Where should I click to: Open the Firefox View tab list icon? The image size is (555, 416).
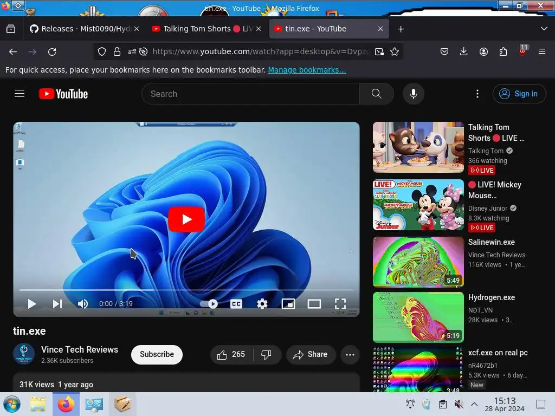[11, 29]
